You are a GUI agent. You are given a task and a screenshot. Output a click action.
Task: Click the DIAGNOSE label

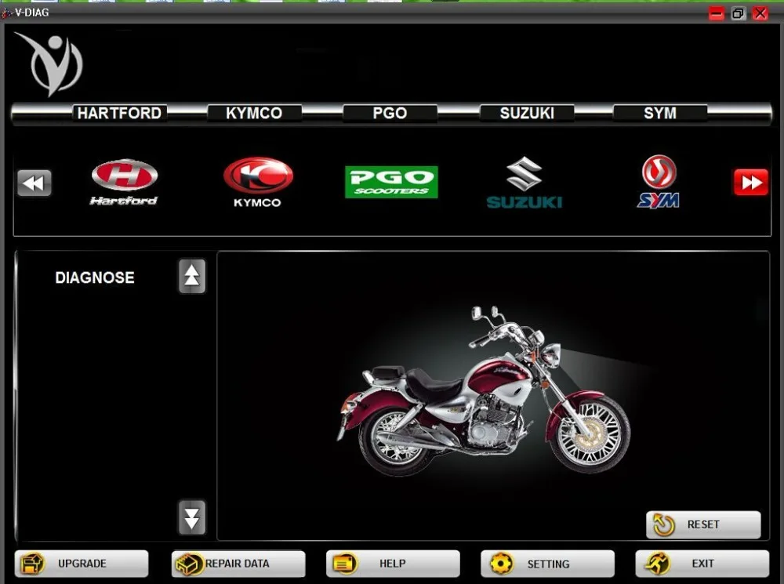pos(95,277)
